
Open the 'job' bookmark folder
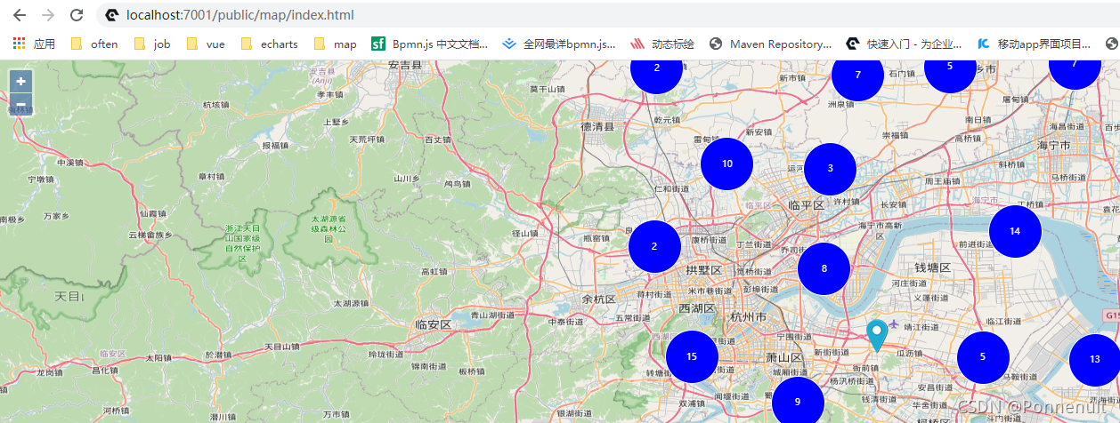click(x=151, y=44)
